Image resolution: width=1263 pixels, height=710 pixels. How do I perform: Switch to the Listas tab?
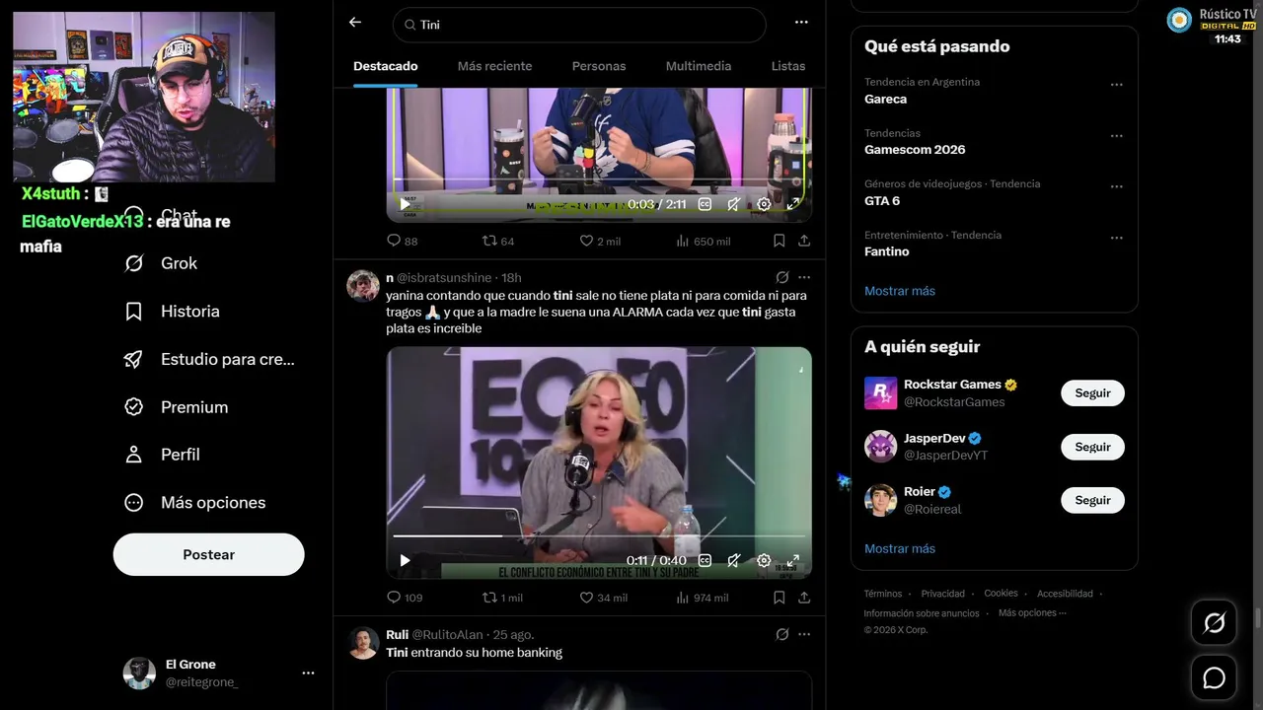pos(788,66)
